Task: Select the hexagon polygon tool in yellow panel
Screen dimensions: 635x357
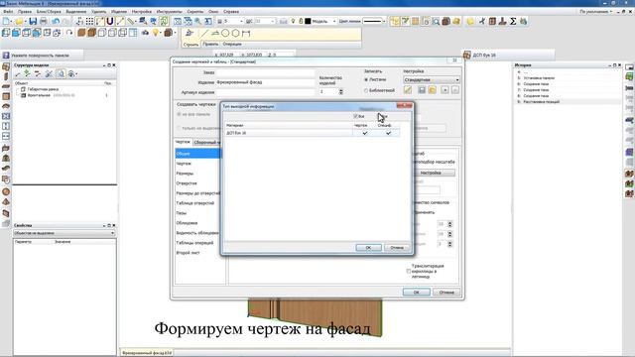Action: point(236,33)
